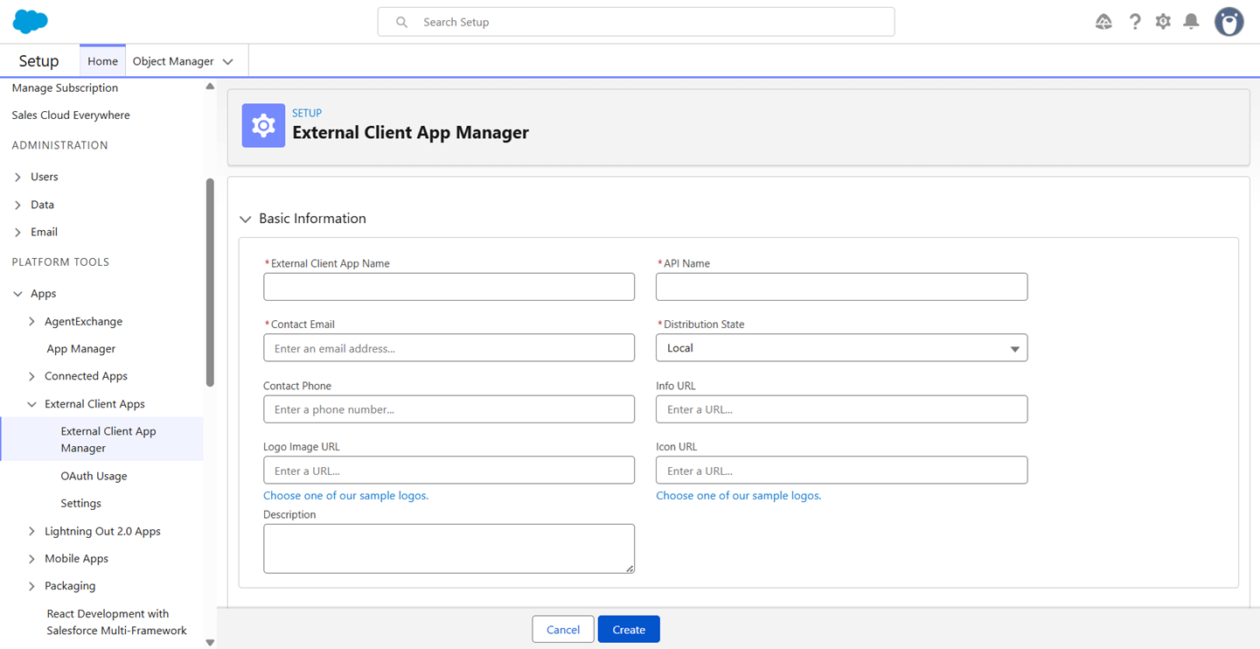Click the Contact Email field
This screenshot has height=649, width=1260.
pyautogui.click(x=449, y=348)
